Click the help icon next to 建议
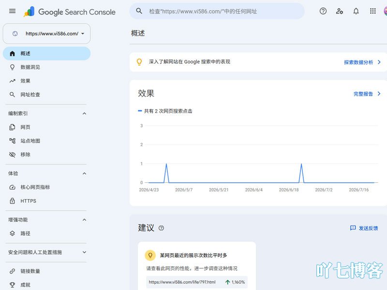Viewport: 387px width, 290px height. [161, 228]
